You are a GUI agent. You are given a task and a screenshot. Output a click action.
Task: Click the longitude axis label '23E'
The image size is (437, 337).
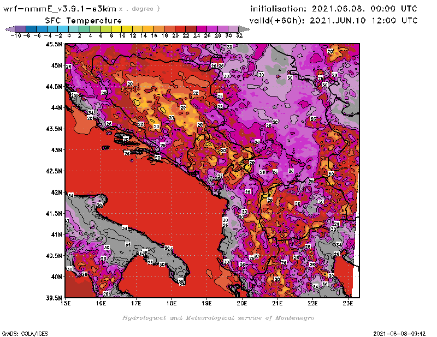point(348,303)
